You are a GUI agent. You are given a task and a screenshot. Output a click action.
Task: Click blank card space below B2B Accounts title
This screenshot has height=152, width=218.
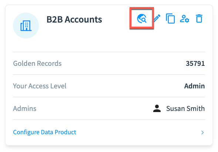pyautogui.click(x=83, y=37)
